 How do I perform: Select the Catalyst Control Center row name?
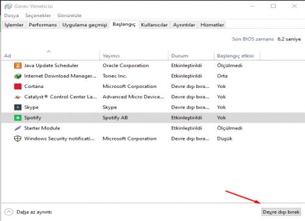(60, 97)
